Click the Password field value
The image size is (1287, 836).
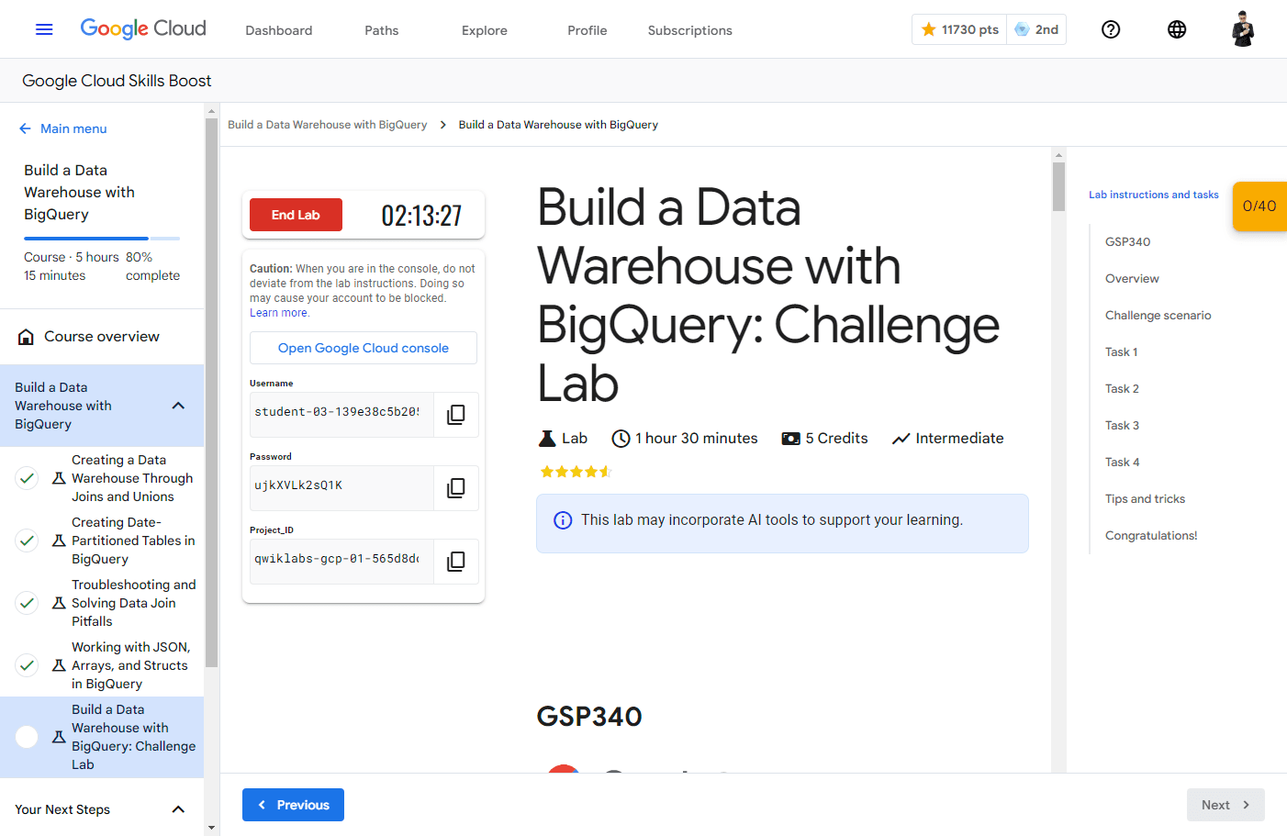click(341, 488)
